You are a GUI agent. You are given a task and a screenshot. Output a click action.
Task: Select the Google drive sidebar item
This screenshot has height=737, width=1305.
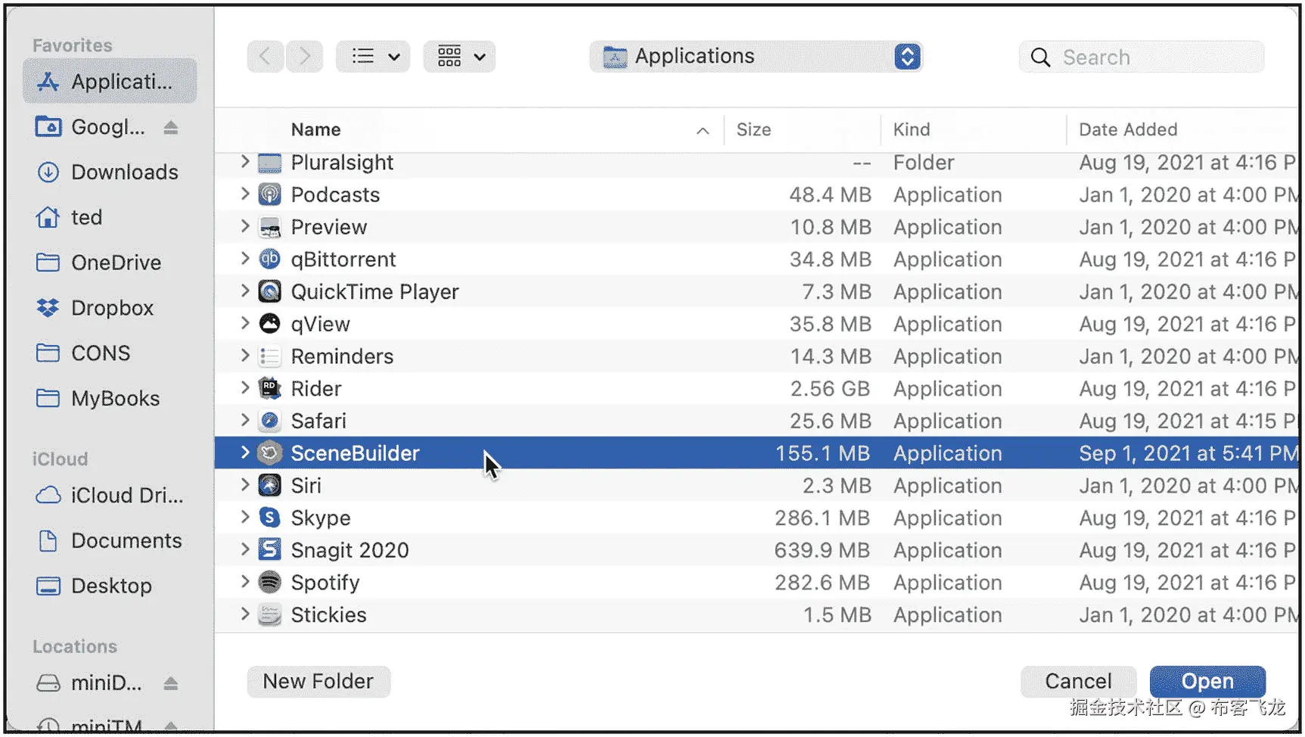pos(91,127)
